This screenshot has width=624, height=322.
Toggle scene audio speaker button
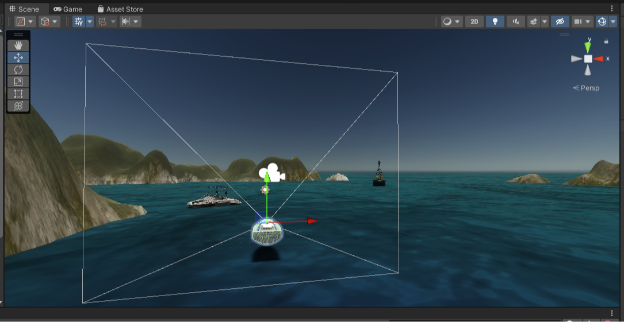(516, 21)
